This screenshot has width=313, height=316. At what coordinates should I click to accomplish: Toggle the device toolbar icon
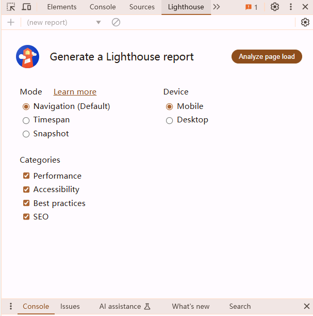[x=26, y=7]
